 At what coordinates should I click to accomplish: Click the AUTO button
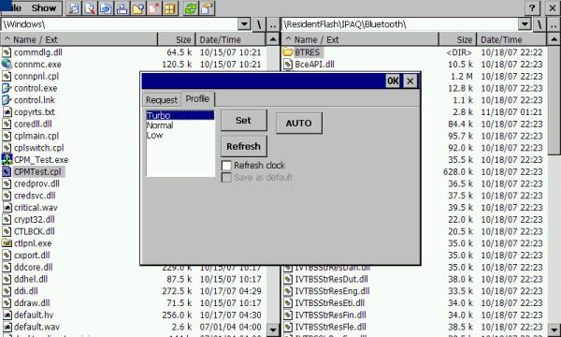(299, 124)
